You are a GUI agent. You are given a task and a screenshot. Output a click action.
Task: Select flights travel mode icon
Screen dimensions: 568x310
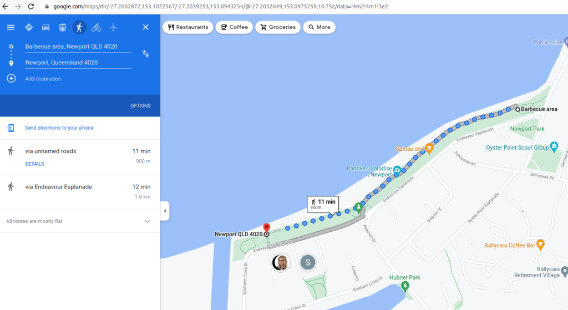click(114, 27)
